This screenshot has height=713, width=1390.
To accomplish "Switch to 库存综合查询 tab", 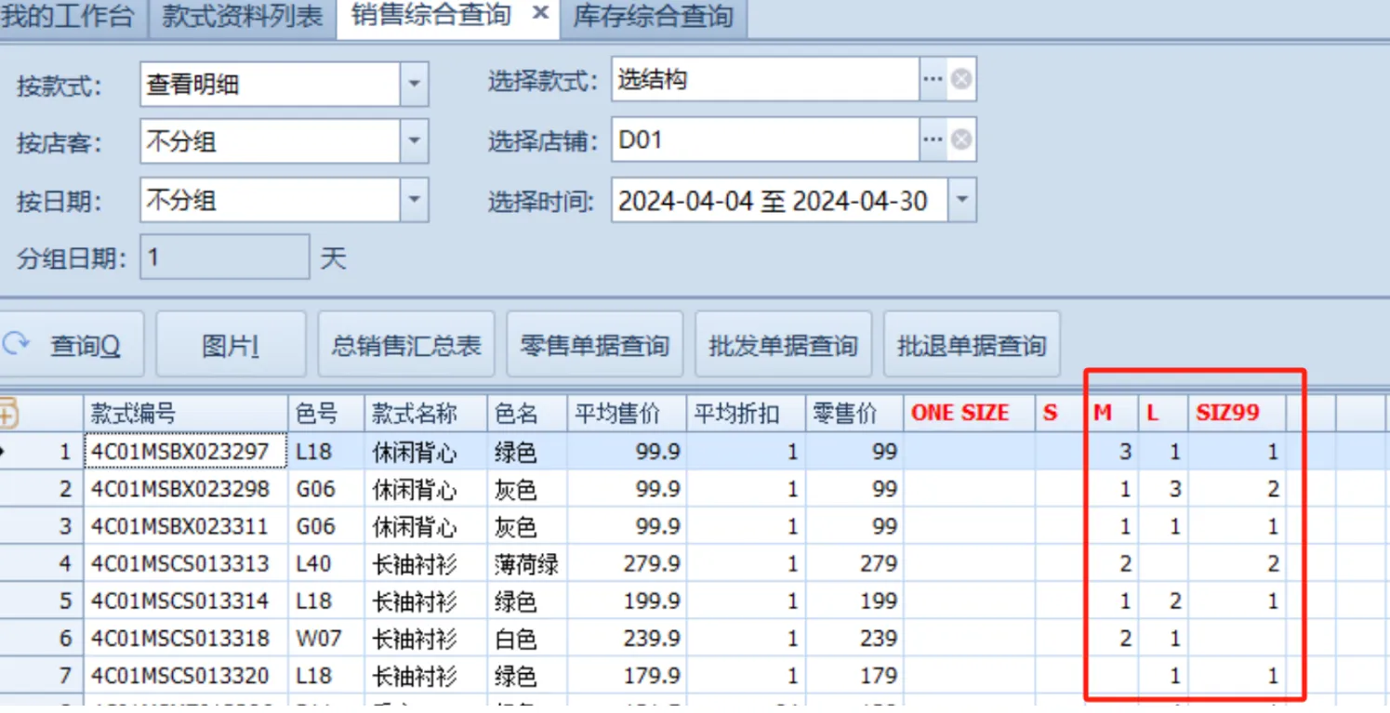I will coord(653,16).
